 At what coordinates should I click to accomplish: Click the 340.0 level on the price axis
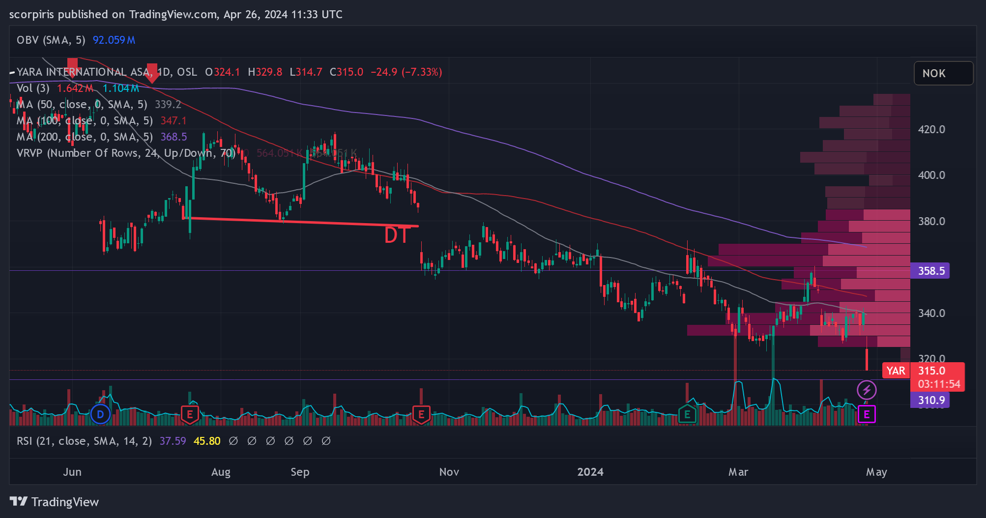931,313
